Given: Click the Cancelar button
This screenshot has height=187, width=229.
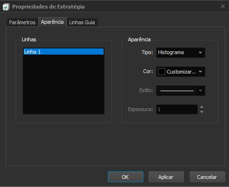Looking at the screenshot, I should (x=207, y=177).
